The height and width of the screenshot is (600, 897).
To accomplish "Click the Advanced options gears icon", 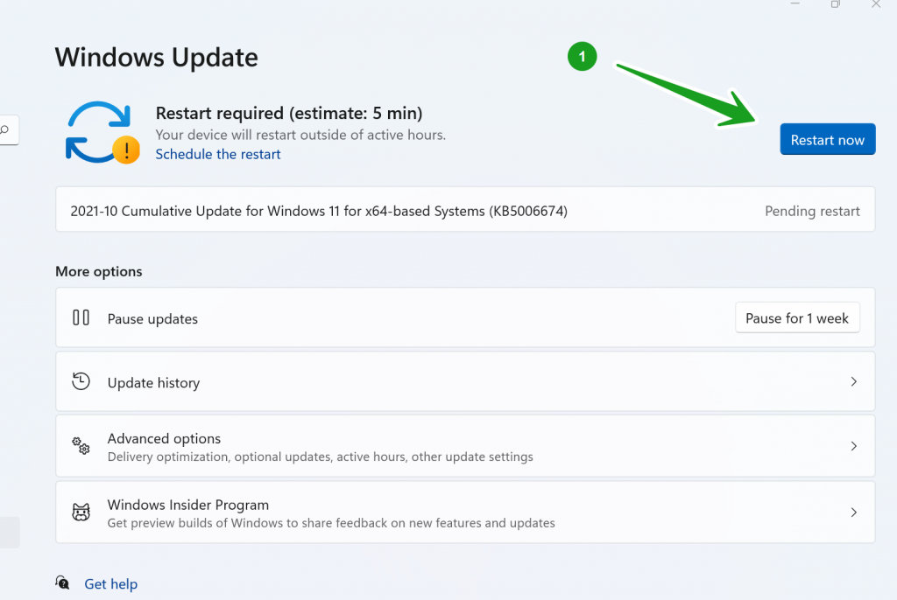I will 80,446.
